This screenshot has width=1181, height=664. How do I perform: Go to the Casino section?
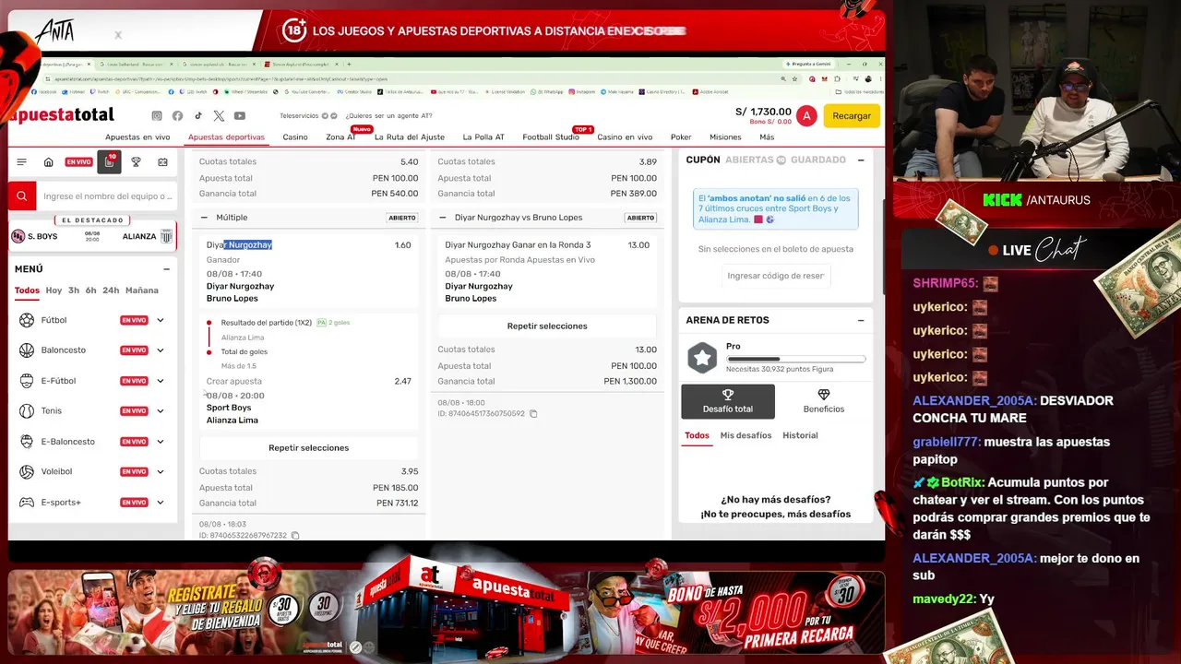[295, 137]
